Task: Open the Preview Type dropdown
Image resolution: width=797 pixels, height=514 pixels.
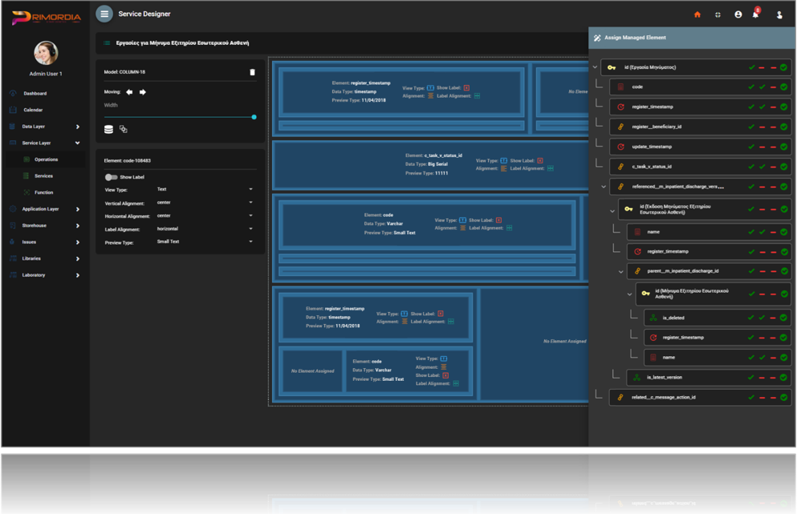Action: pos(204,241)
